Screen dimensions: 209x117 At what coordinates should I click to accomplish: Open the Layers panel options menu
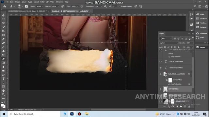click(193, 33)
